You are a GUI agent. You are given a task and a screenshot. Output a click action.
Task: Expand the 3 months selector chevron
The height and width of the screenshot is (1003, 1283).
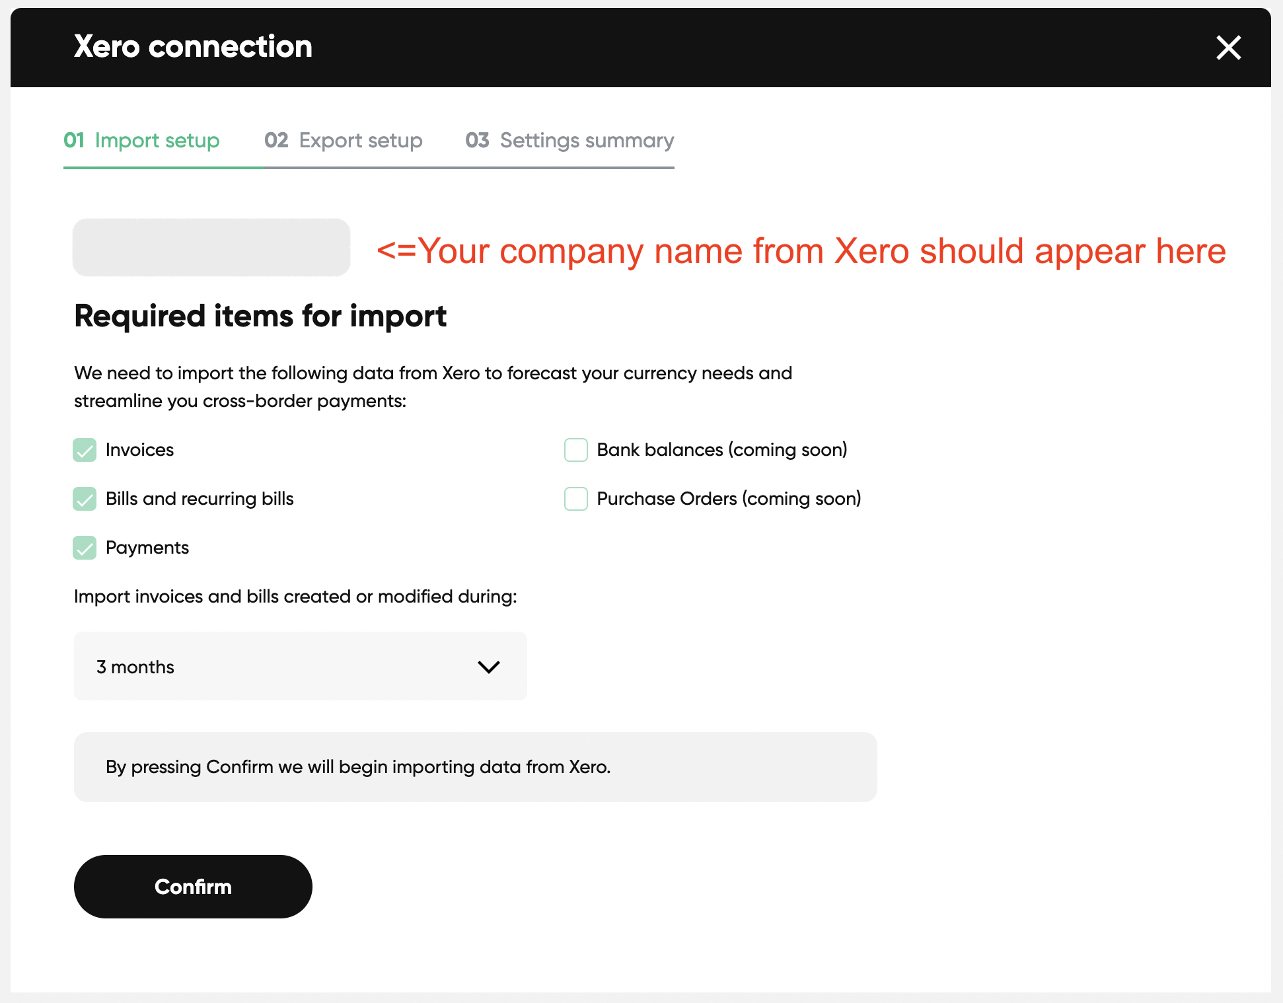point(489,666)
